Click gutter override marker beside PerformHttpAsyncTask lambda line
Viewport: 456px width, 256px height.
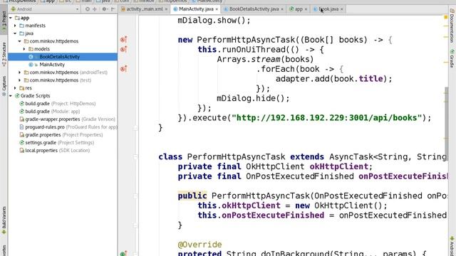(123, 40)
